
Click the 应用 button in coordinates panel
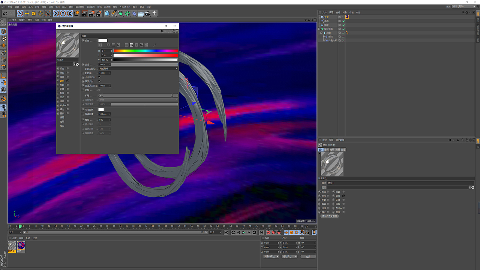(308, 257)
